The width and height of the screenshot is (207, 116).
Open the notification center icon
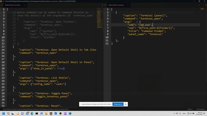(x=204, y=113)
